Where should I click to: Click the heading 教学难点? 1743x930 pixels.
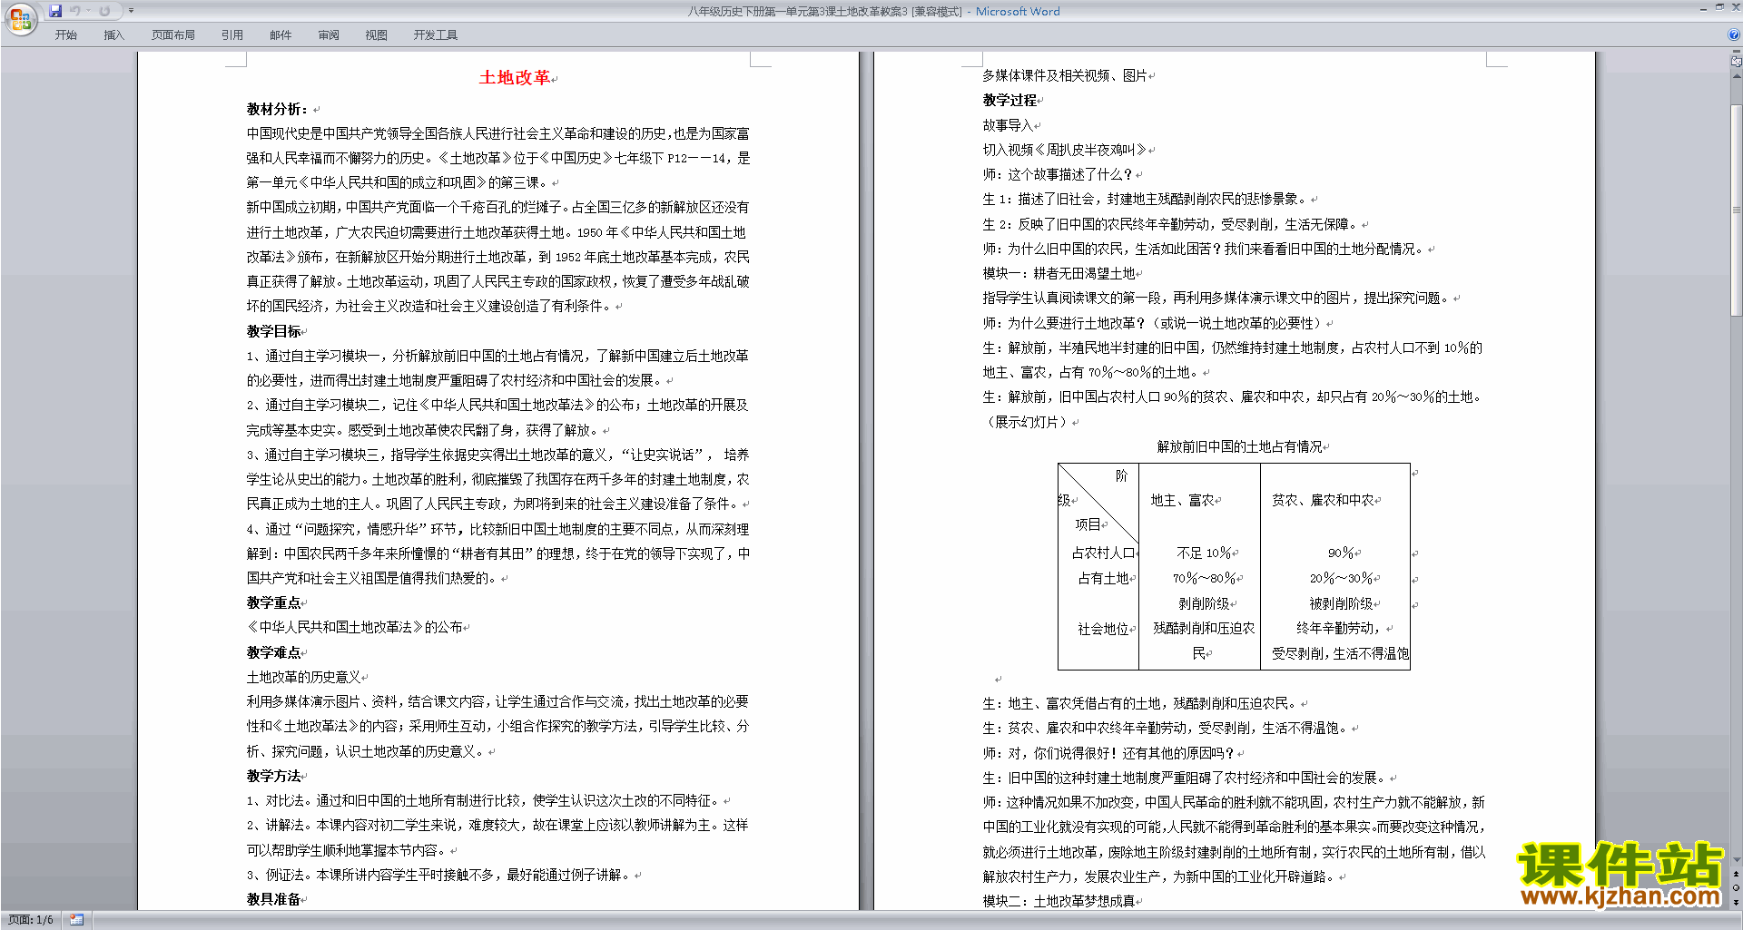pyautogui.click(x=274, y=652)
